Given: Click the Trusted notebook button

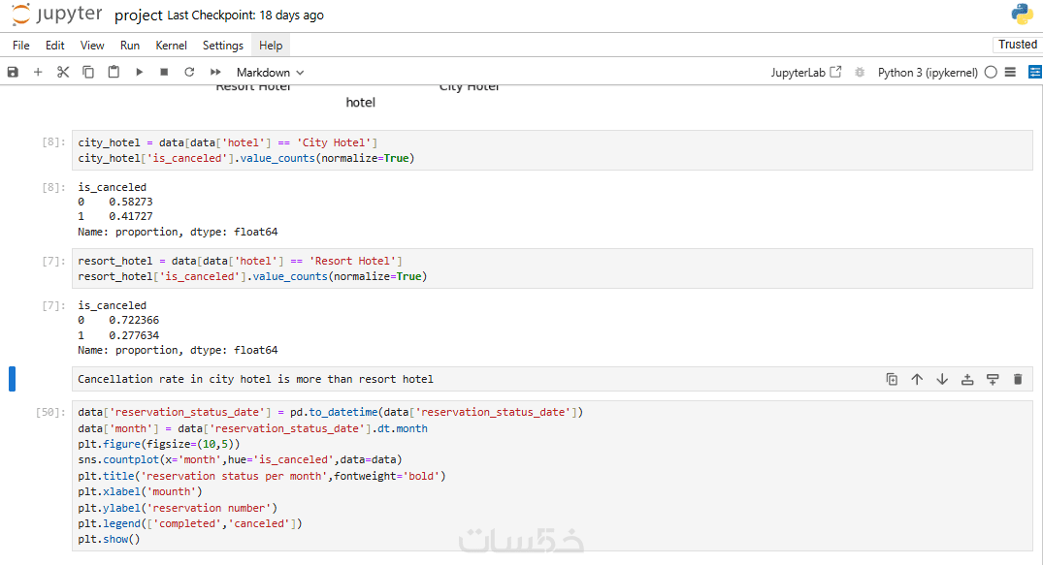Looking at the screenshot, I should pos(1017,45).
